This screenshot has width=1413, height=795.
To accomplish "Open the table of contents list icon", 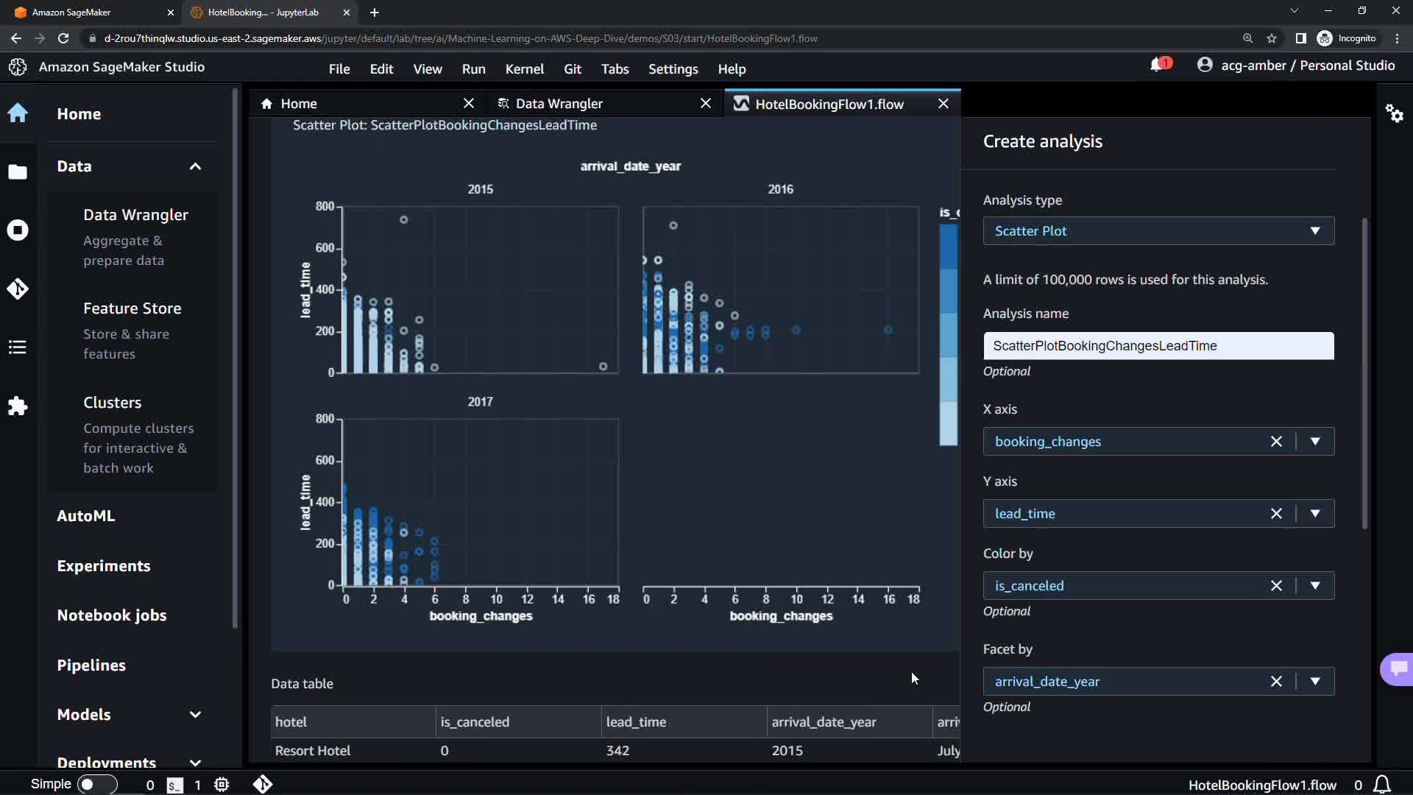I will pos(18,347).
